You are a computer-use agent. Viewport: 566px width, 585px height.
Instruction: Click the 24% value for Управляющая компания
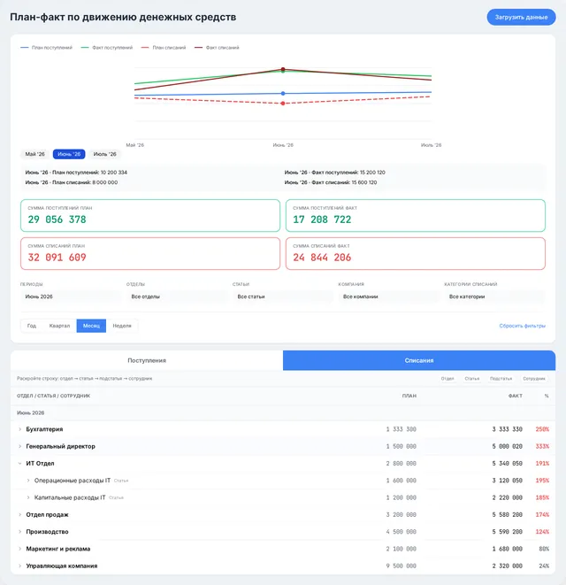[544, 566]
